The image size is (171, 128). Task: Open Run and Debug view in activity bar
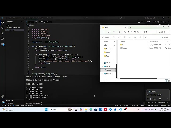click(x=3, y=39)
